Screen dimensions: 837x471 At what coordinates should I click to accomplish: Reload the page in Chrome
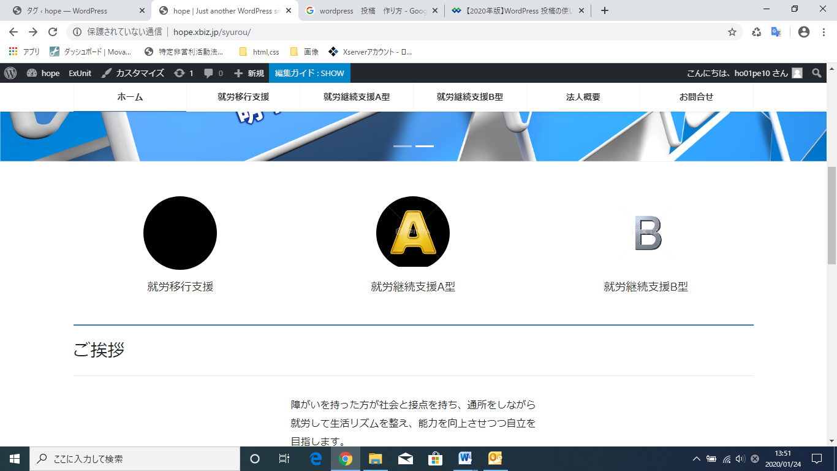[53, 32]
